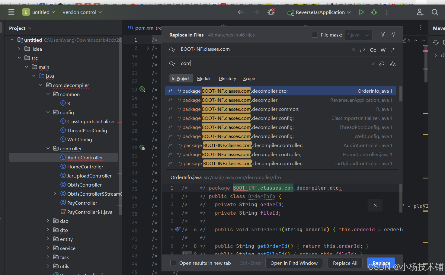The height and width of the screenshot is (275, 445).
Task: Open Search Everywhere magnifier in the title bar
Action: [435, 12]
